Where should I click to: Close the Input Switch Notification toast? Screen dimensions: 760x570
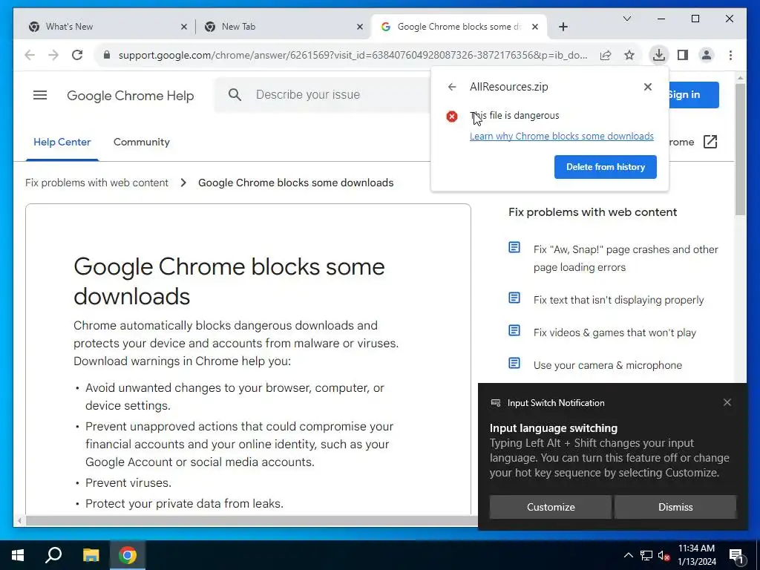coord(727,402)
